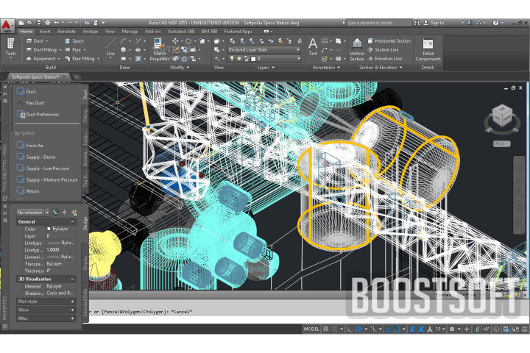
Task: Click the Vertical Section ribbon icon
Action: [357, 49]
